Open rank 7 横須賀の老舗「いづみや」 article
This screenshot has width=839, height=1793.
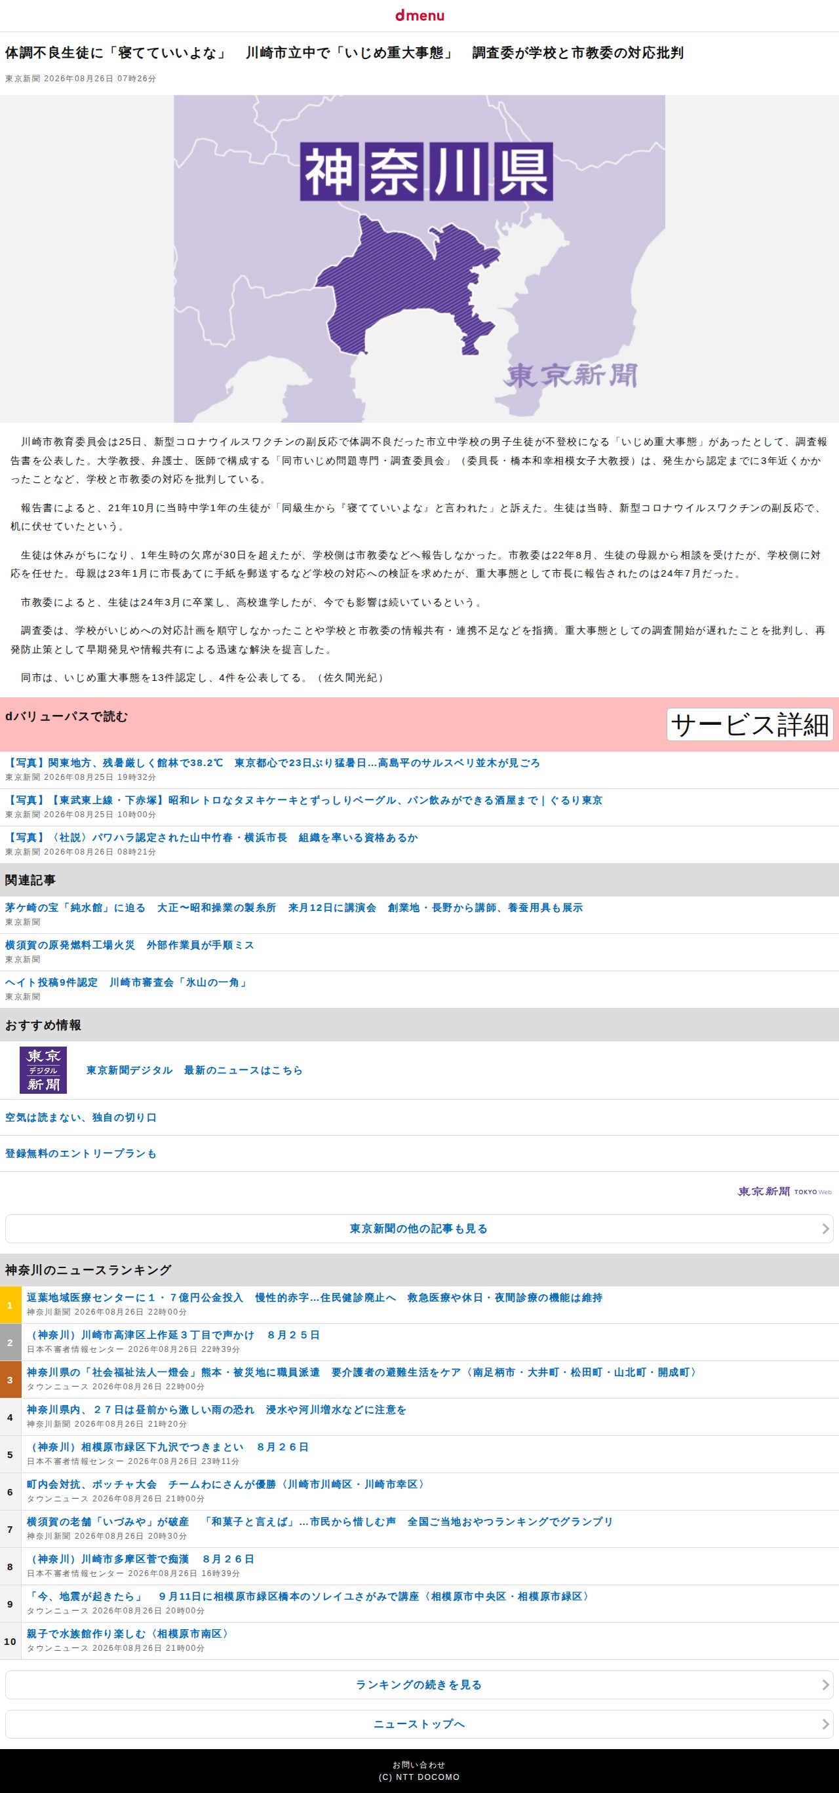pyautogui.click(x=321, y=1522)
